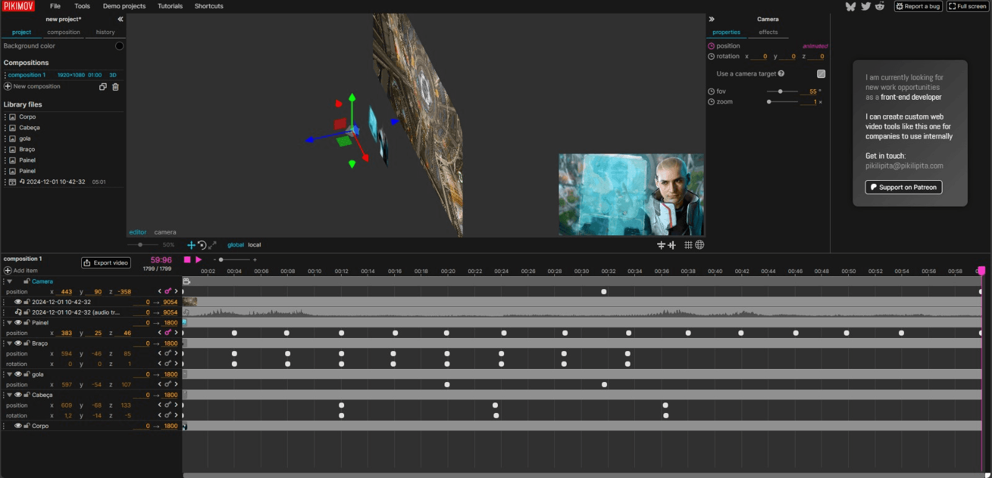Hide the Painel layer with eye icon
The width and height of the screenshot is (992, 478).
tap(18, 323)
